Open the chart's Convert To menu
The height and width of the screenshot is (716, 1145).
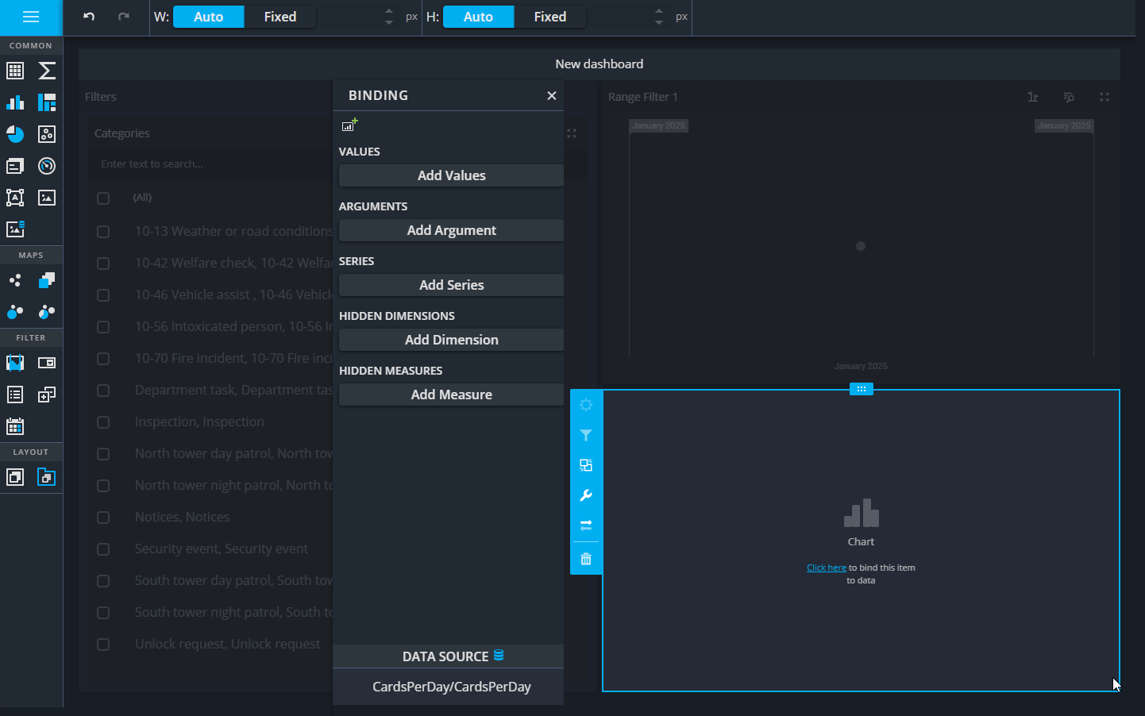(586, 525)
